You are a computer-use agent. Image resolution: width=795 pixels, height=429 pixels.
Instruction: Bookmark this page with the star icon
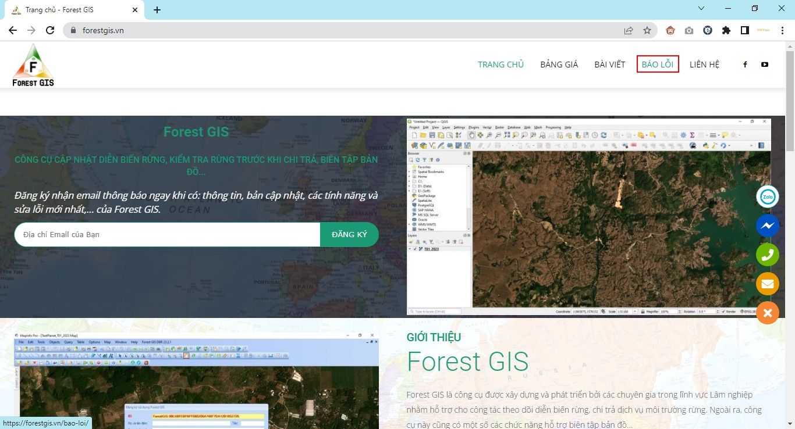(647, 30)
